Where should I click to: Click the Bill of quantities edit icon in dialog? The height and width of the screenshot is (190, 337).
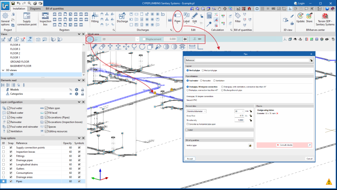click(250, 146)
